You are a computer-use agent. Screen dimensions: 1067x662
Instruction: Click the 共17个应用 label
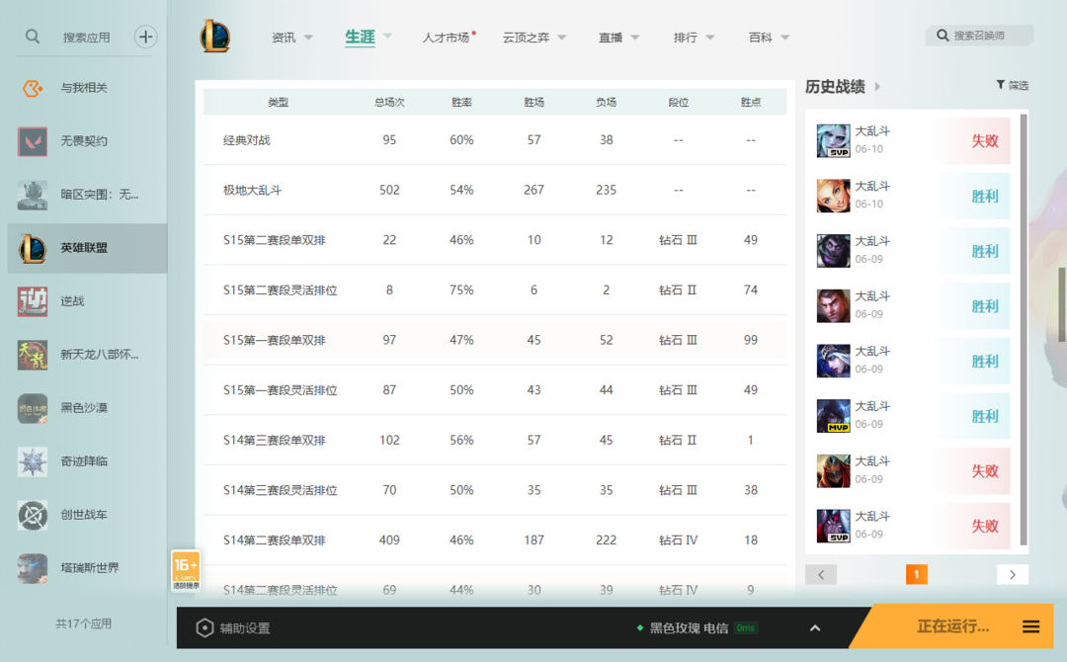tap(83, 623)
